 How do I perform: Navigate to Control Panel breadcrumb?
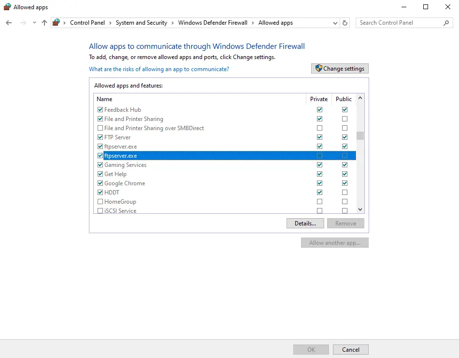[x=87, y=23]
